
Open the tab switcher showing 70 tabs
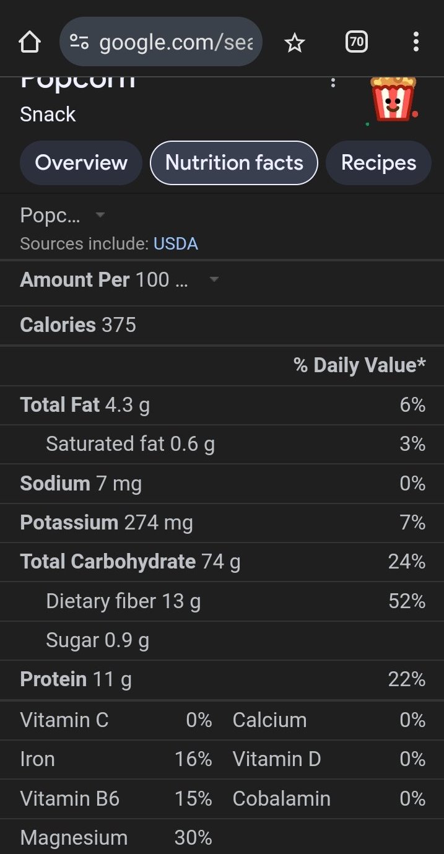(356, 42)
